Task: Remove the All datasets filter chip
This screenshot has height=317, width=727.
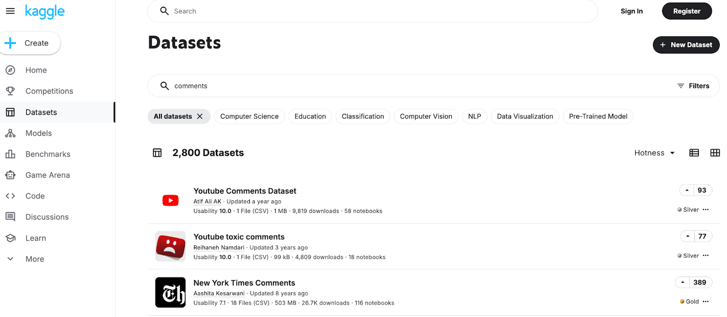Action: 200,117
